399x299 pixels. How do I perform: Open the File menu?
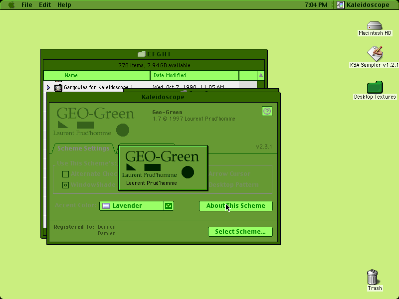(27, 5)
